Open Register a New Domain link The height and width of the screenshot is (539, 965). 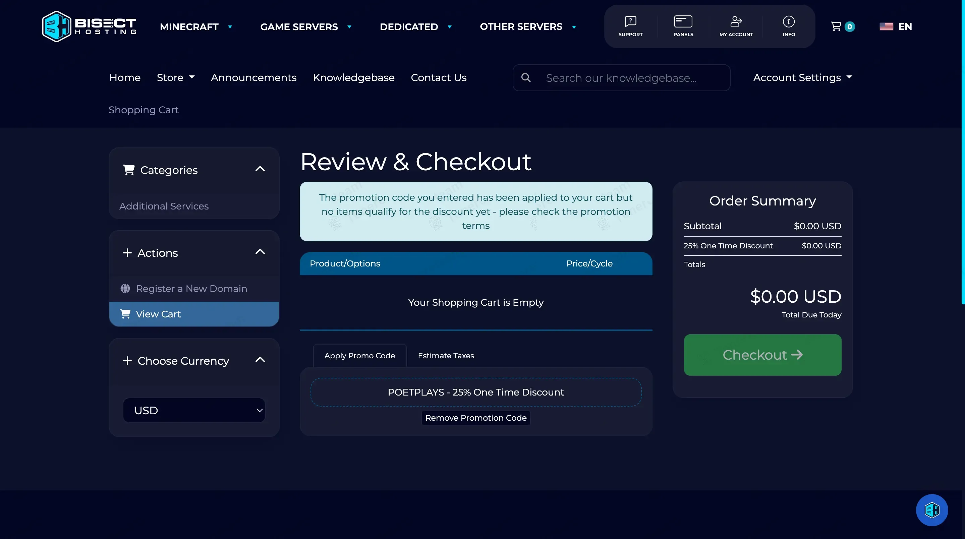(x=191, y=288)
